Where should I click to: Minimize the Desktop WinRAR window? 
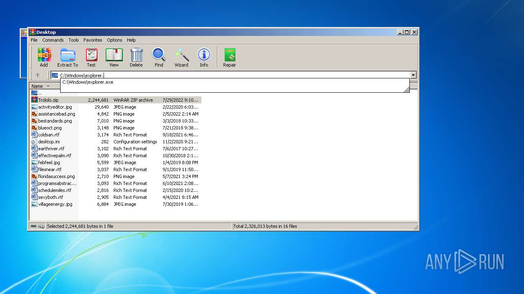pos(400,32)
